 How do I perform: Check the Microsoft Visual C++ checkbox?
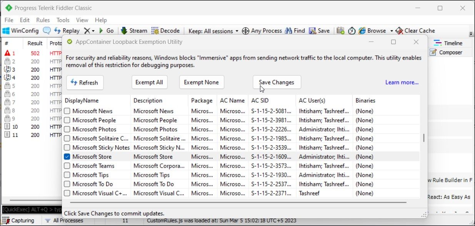pyautogui.click(x=67, y=193)
